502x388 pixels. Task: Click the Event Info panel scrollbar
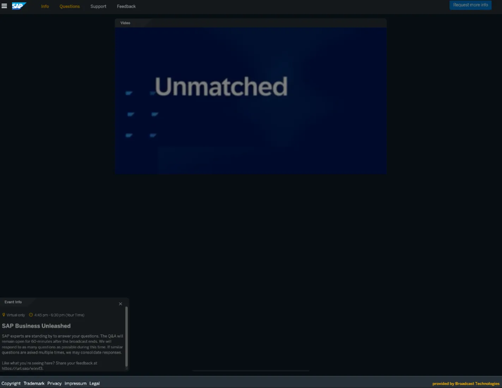click(x=126, y=337)
